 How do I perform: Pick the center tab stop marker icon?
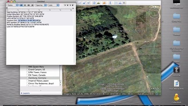(x=68, y=5)
